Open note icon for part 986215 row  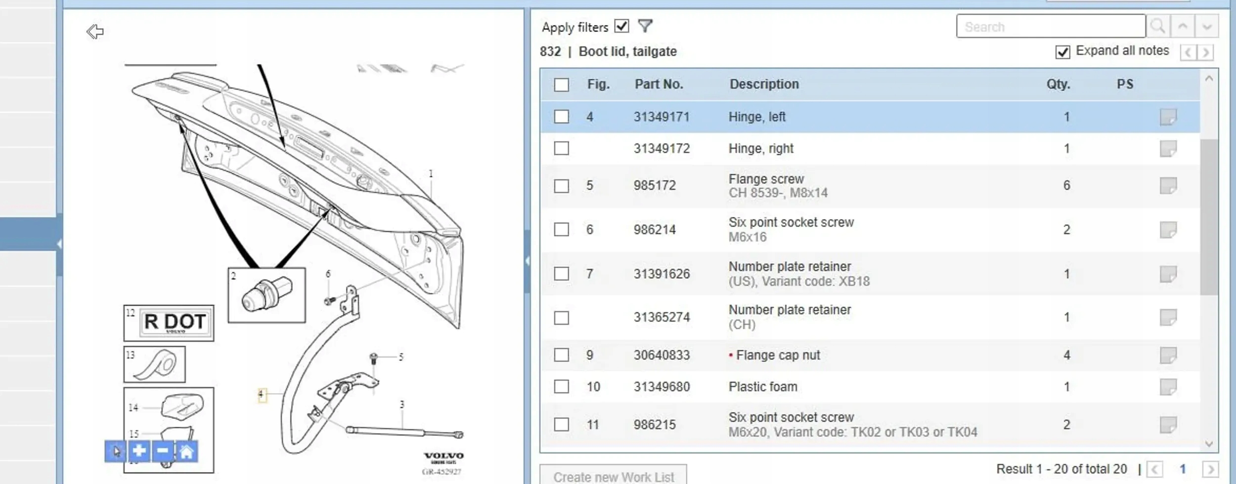click(1168, 425)
